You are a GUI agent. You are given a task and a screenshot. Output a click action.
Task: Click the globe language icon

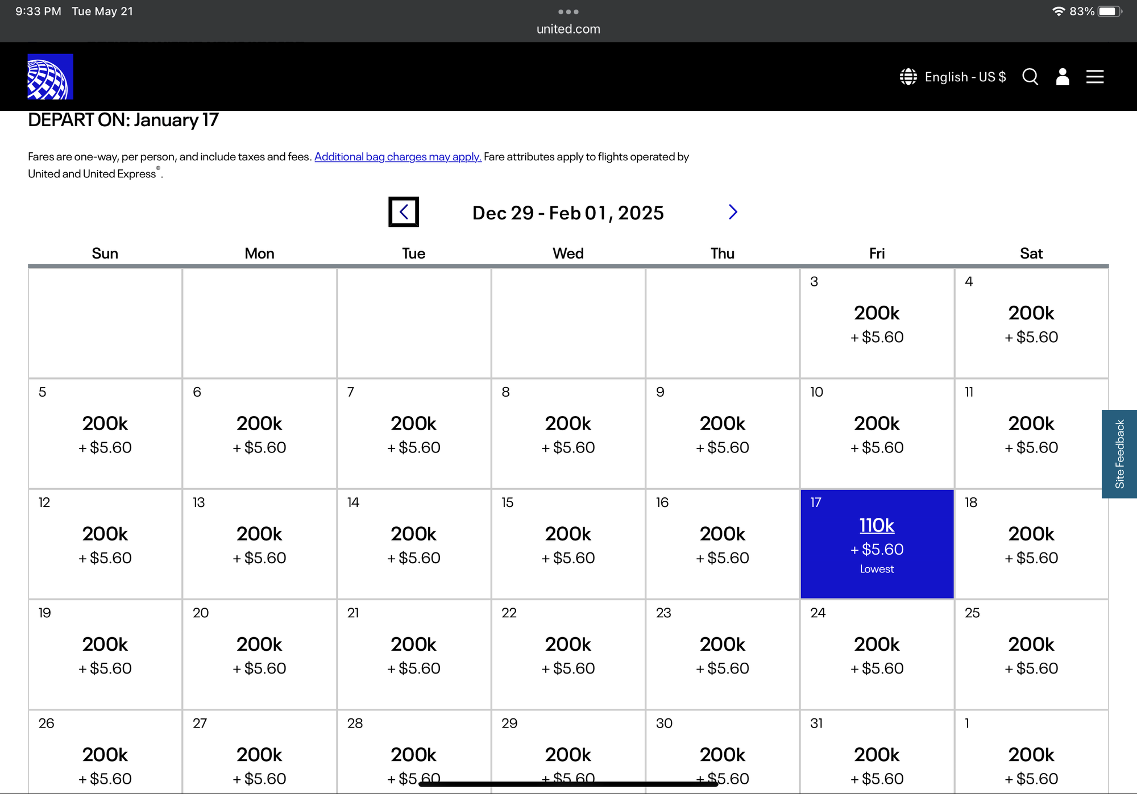tap(908, 77)
